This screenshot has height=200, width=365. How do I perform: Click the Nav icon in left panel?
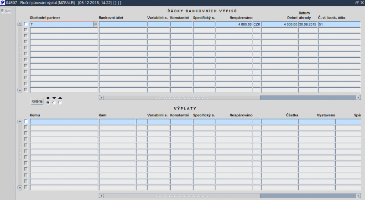pyautogui.click(x=3, y=10)
